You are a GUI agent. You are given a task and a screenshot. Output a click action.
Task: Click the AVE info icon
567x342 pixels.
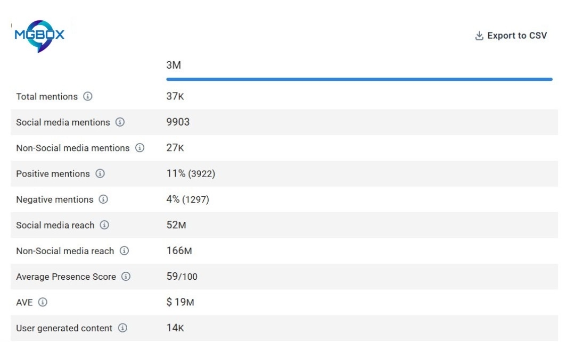(43, 302)
